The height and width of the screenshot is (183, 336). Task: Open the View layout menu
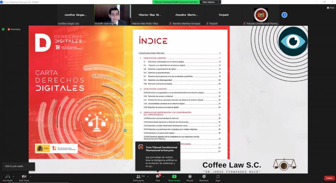click(x=330, y=8)
